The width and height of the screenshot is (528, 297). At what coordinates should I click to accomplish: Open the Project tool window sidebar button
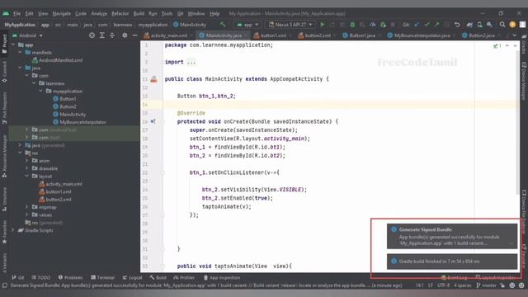tap(4, 44)
